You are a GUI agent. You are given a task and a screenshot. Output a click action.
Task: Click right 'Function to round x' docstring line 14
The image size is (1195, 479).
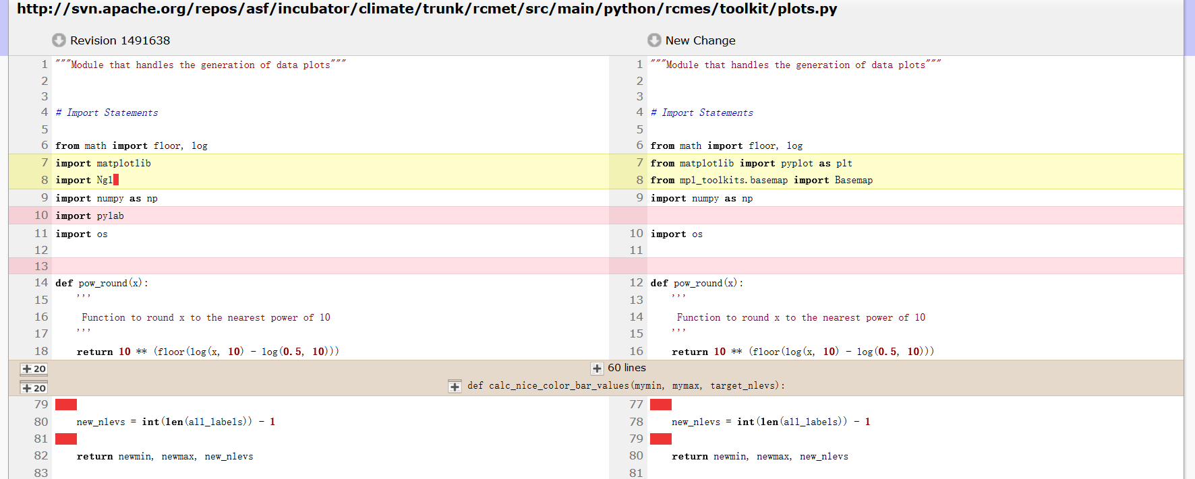pos(801,317)
